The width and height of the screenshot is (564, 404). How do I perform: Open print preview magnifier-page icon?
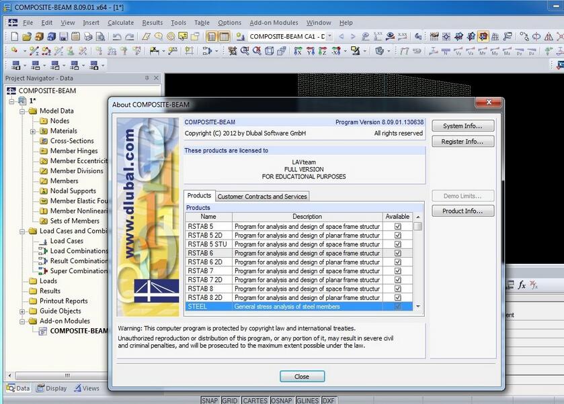(101, 36)
